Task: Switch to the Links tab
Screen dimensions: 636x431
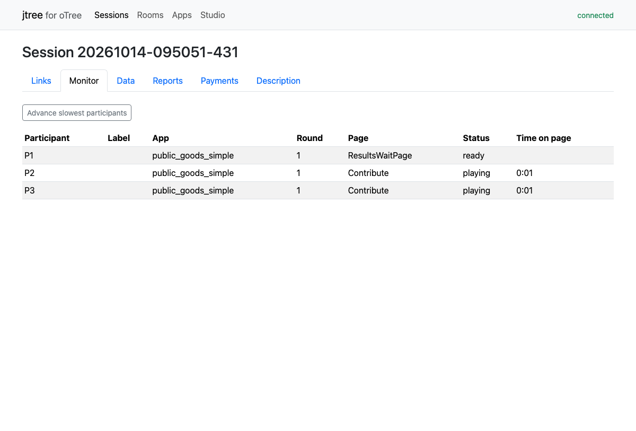Action: pyautogui.click(x=41, y=81)
